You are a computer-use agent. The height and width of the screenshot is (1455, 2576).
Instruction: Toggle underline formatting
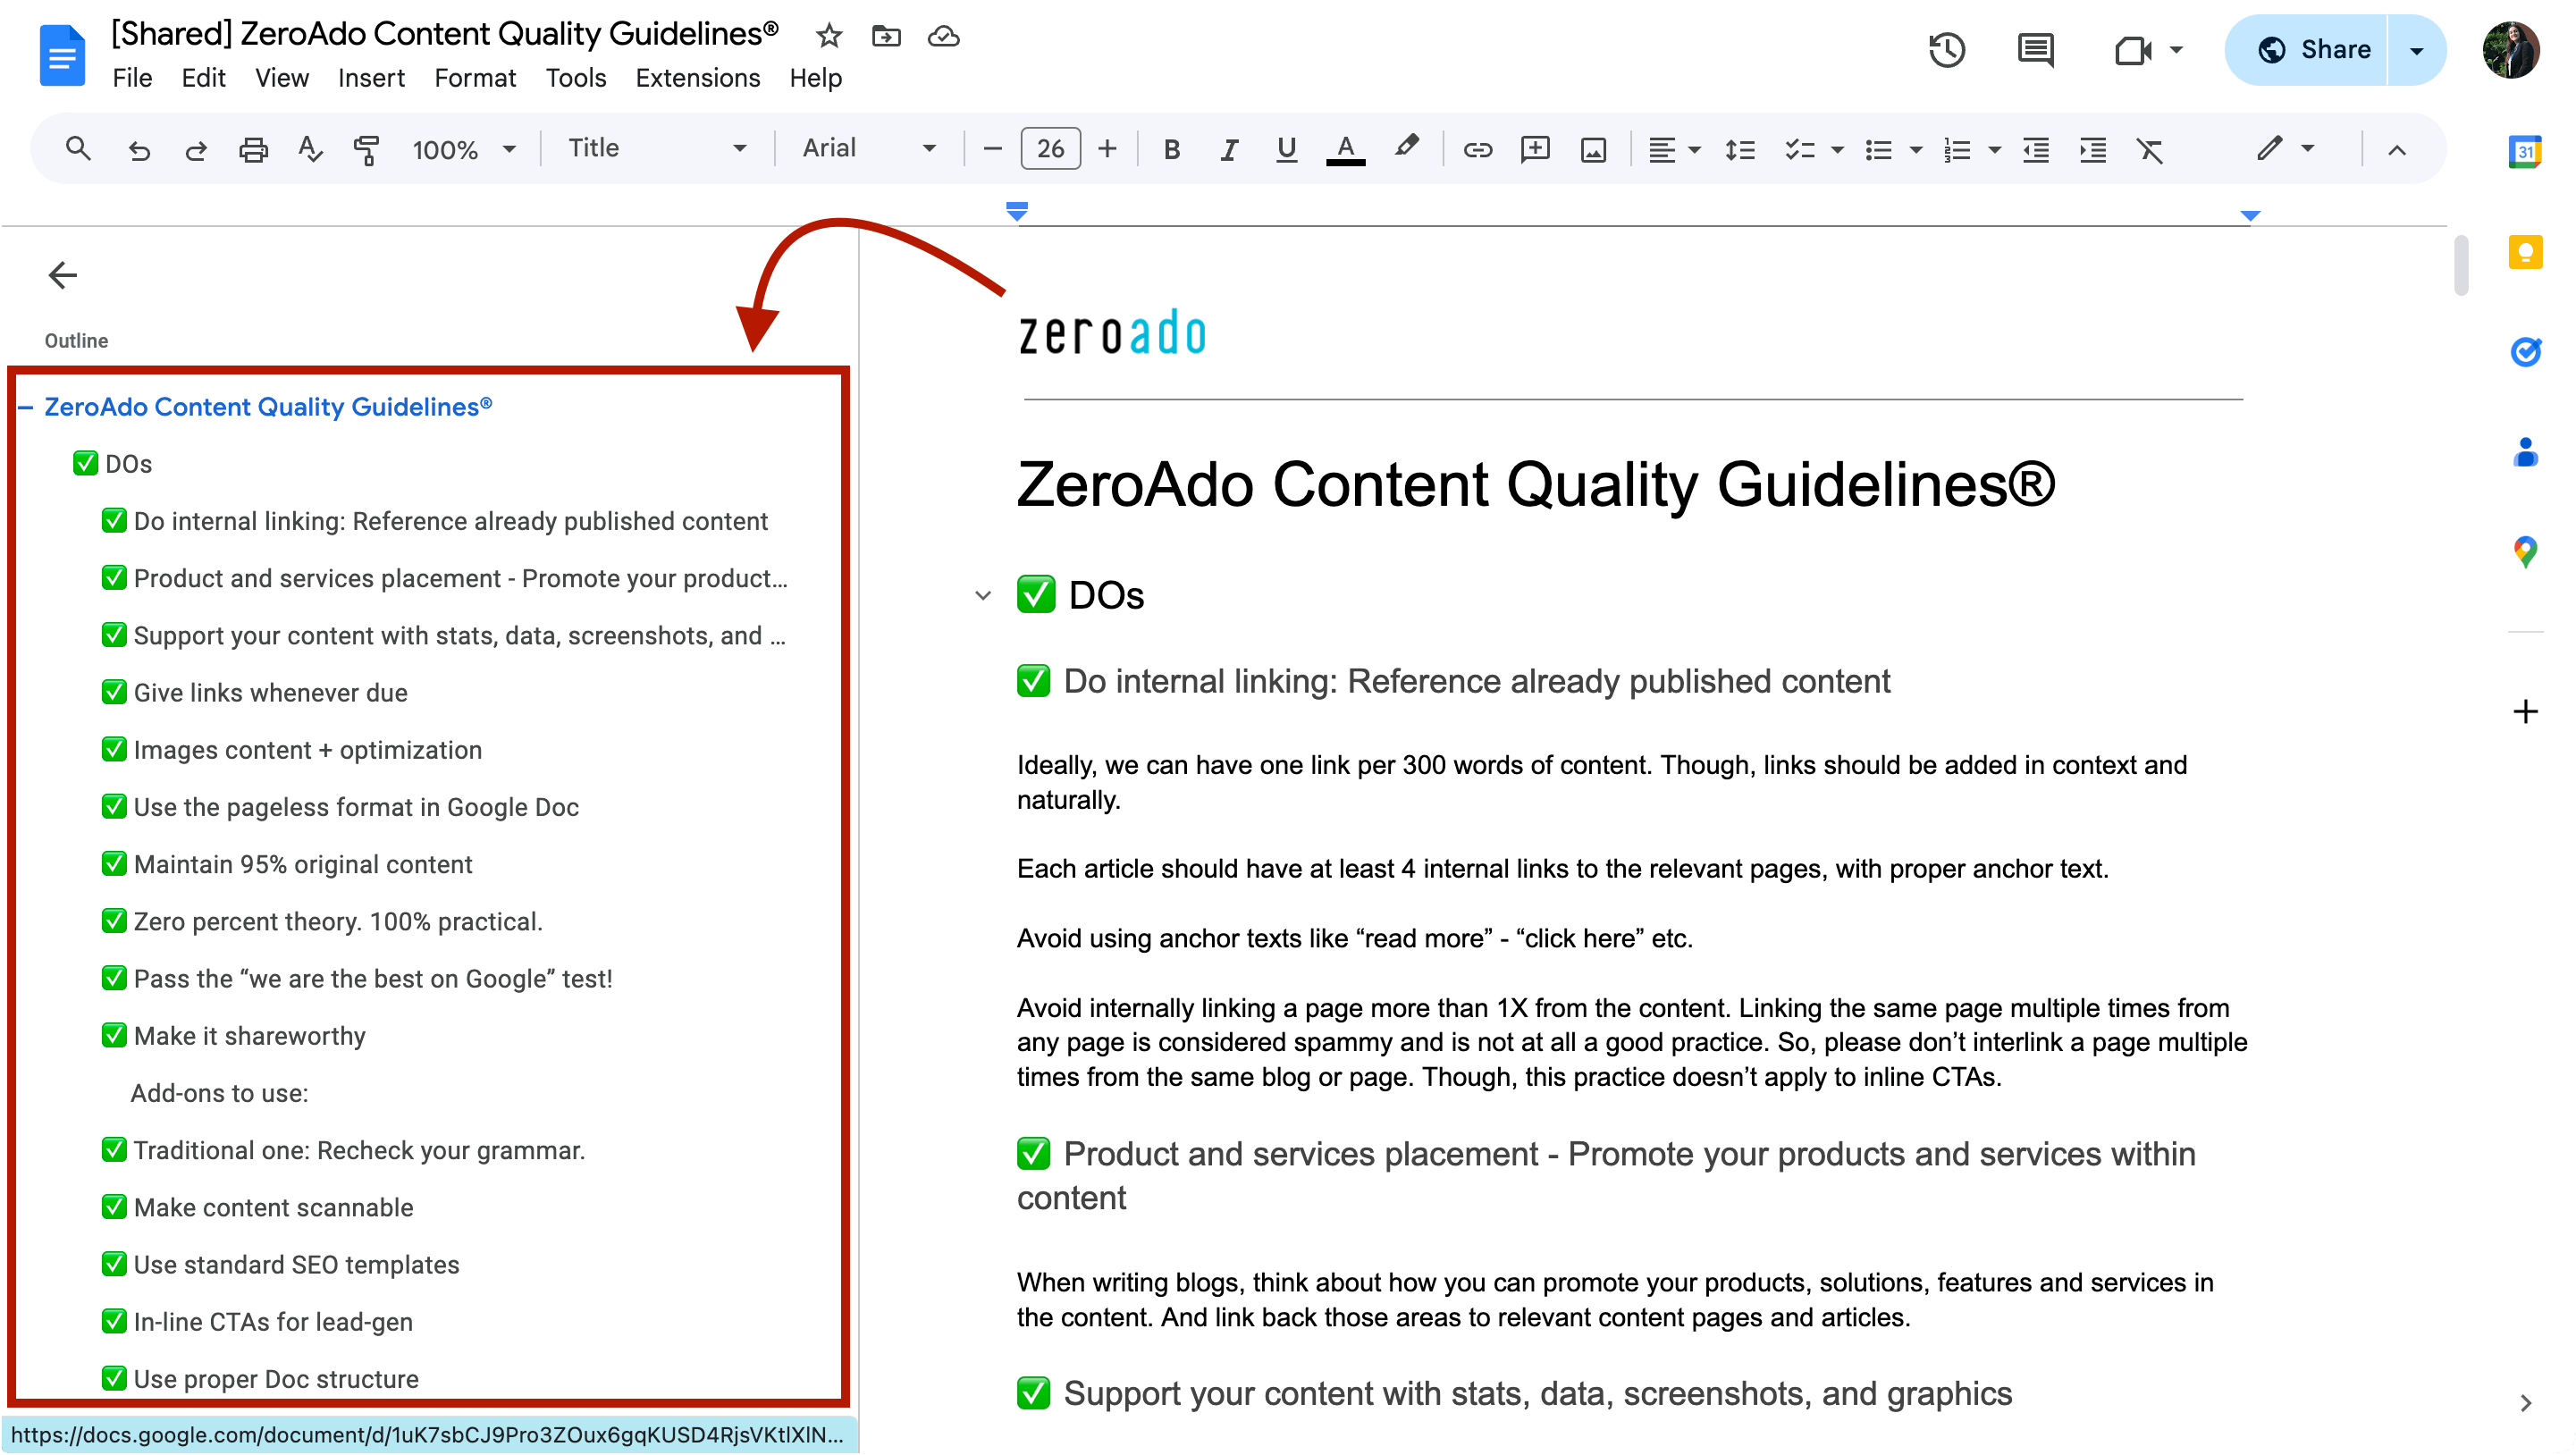tap(1286, 150)
